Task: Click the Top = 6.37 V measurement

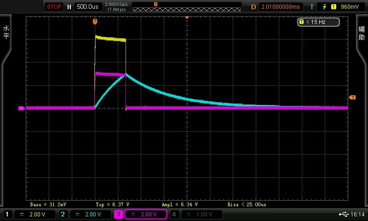Action: tap(112, 204)
